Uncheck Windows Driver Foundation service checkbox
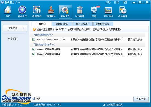The image size is (151, 107). tap(33, 39)
